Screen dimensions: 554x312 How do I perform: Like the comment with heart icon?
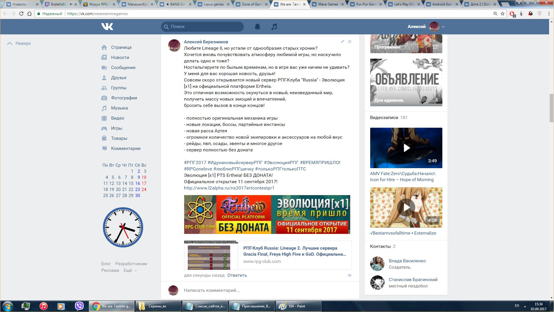pos(350,276)
